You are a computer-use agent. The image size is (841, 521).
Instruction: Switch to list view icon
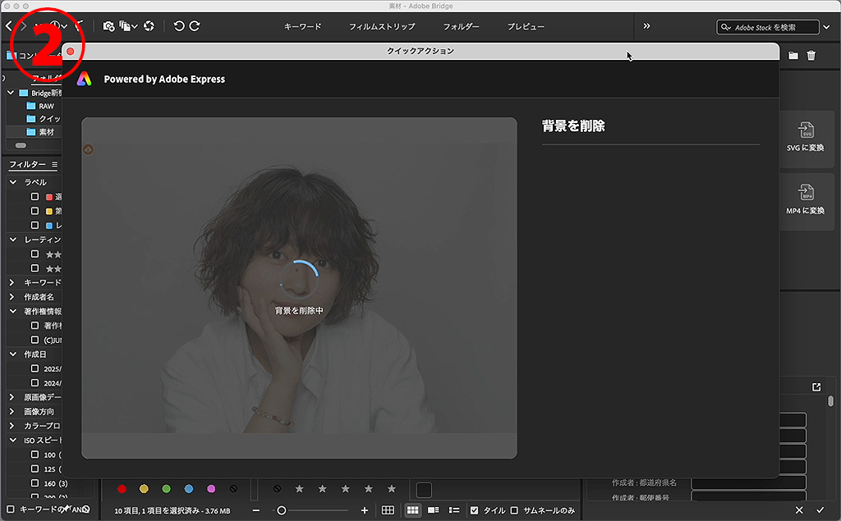click(x=453, y=510)
